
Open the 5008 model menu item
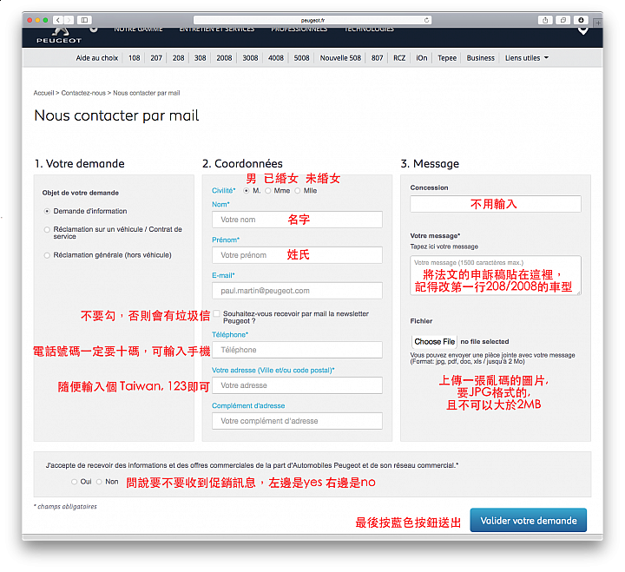coord(302,58)
